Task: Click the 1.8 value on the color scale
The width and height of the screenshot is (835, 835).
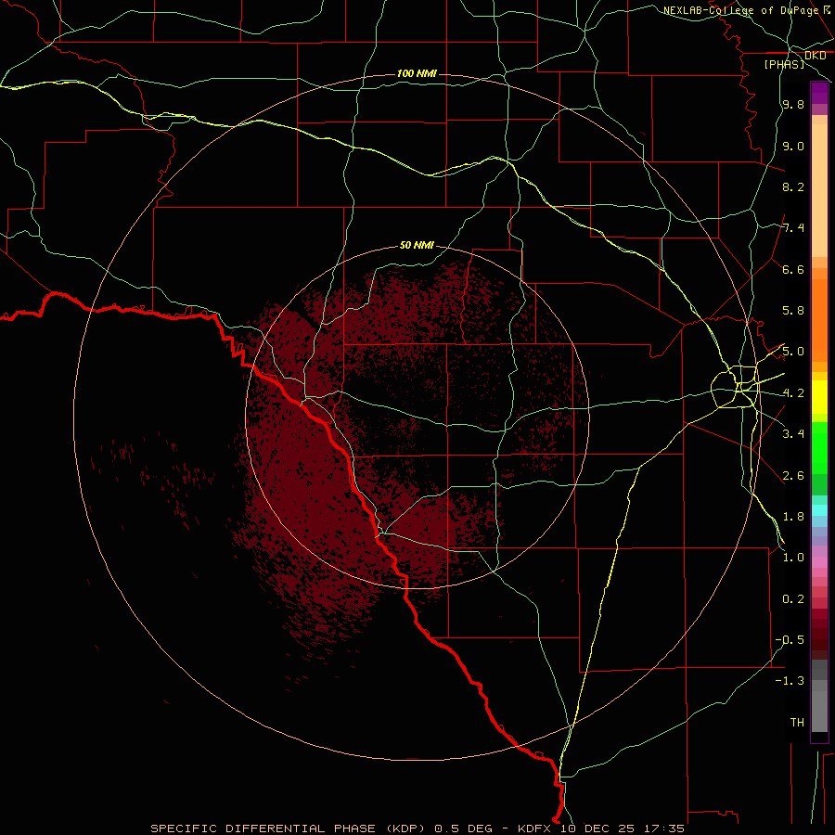Action: pyautogui.click(x=793, y=517)
